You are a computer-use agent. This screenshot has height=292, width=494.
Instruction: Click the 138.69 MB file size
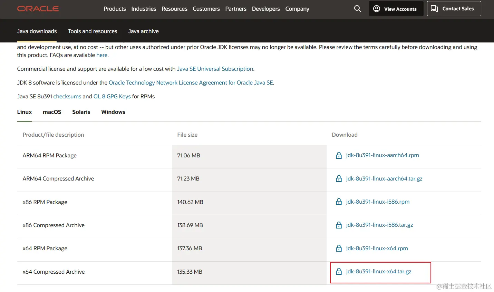190,225
